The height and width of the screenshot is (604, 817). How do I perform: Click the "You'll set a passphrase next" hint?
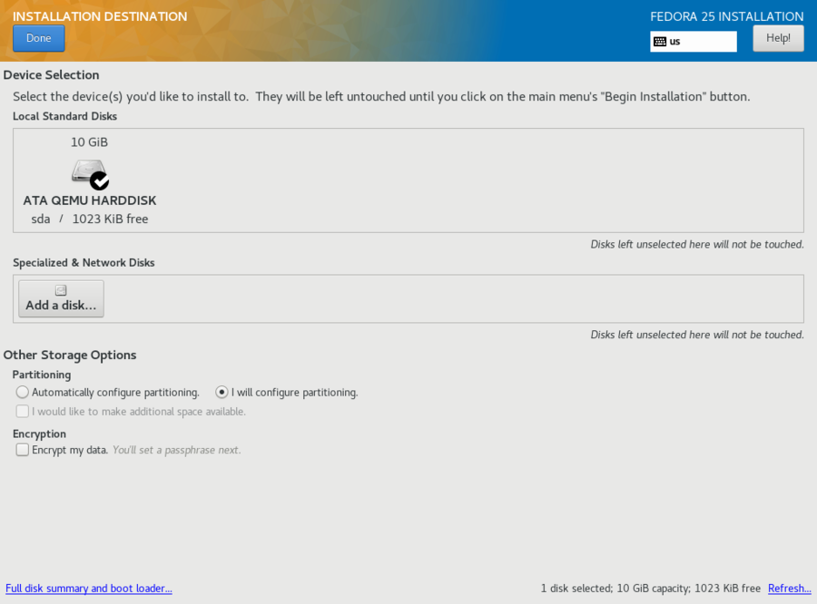pos(176,450)
